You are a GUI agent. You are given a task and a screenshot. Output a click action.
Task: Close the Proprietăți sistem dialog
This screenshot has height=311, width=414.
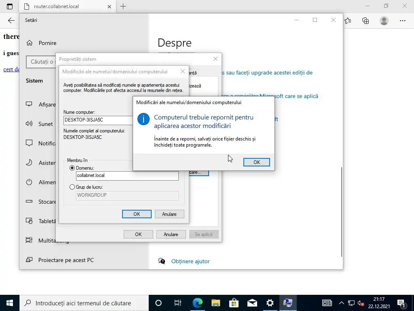[215, 59]
